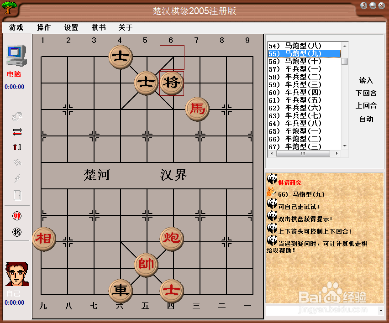Select list entry 59) 车兵型(三)
The width and height of the screenshot is (389, 323).
coord(304,84)
